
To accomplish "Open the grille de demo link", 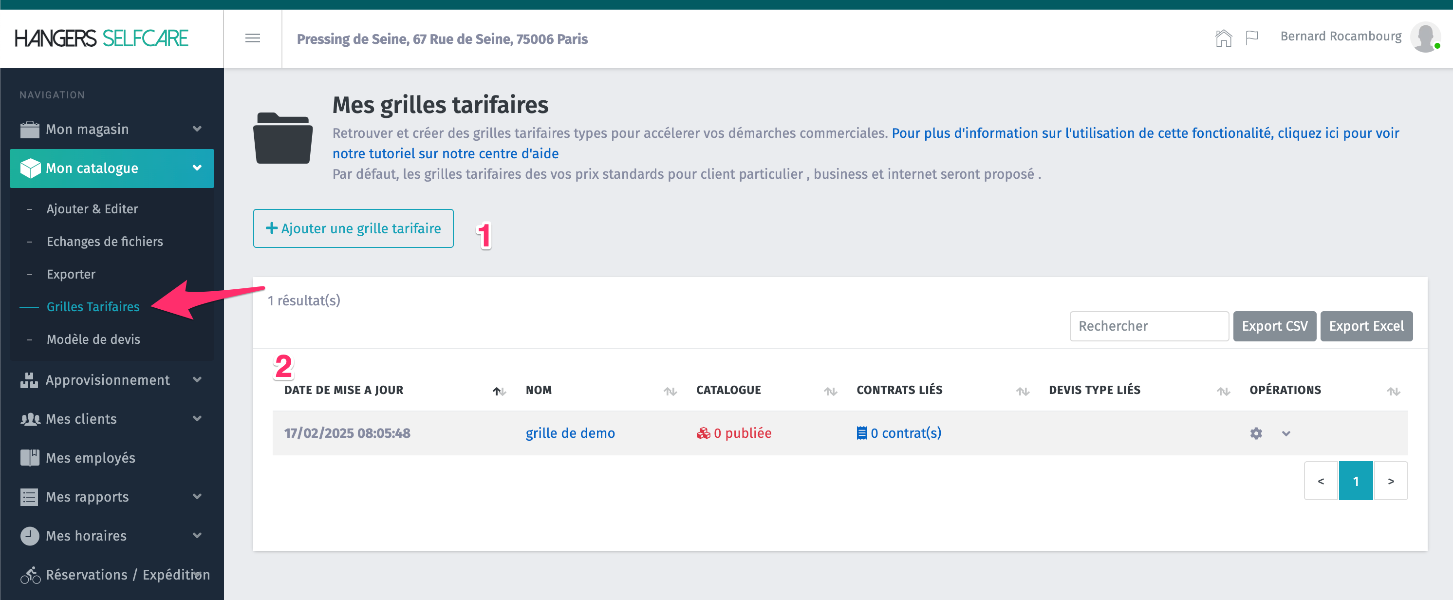I will tap(570, 433).
